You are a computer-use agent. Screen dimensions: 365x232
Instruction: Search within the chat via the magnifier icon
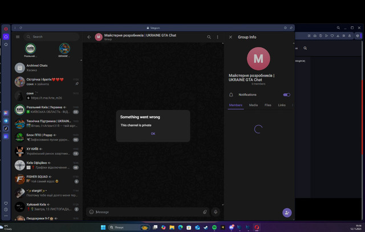click(x=209, y=37)
